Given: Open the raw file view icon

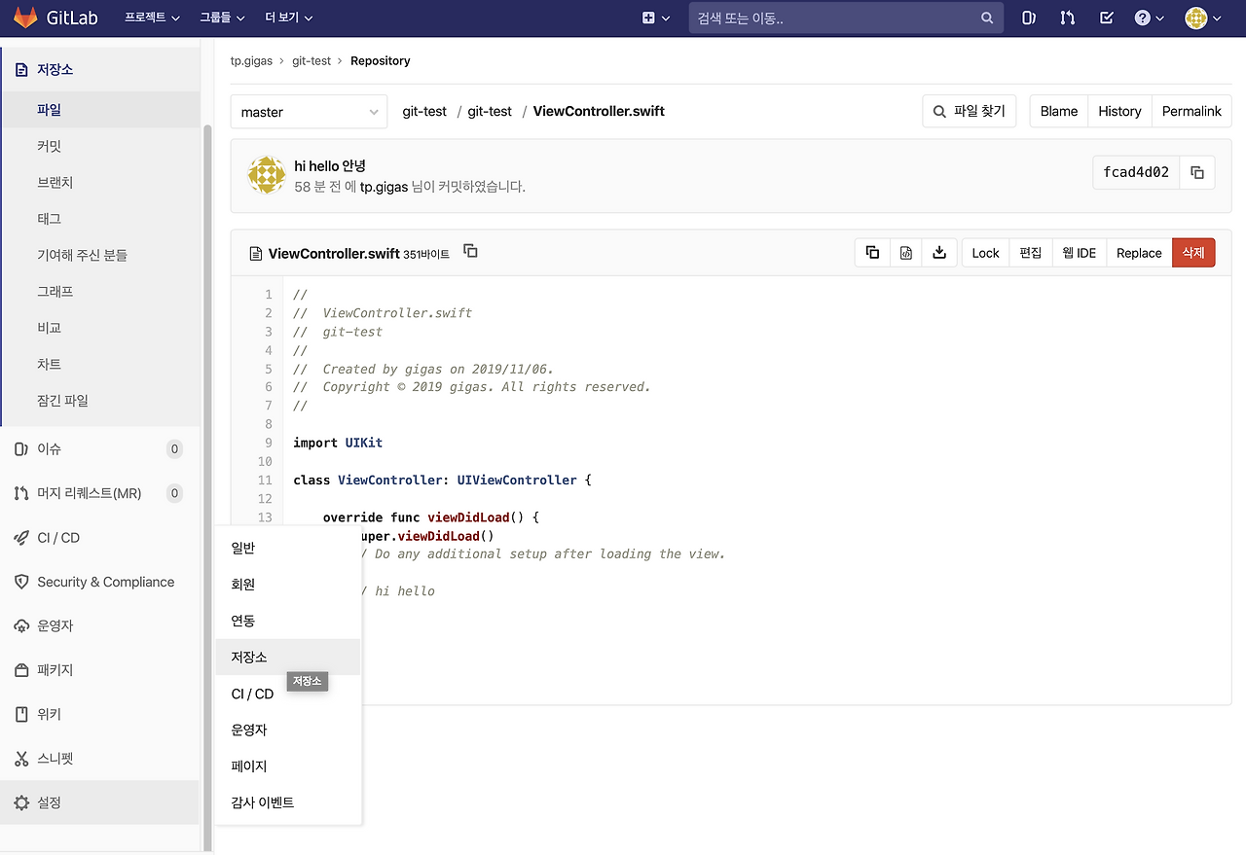Looking at the screenshot, I should (905, 252).
